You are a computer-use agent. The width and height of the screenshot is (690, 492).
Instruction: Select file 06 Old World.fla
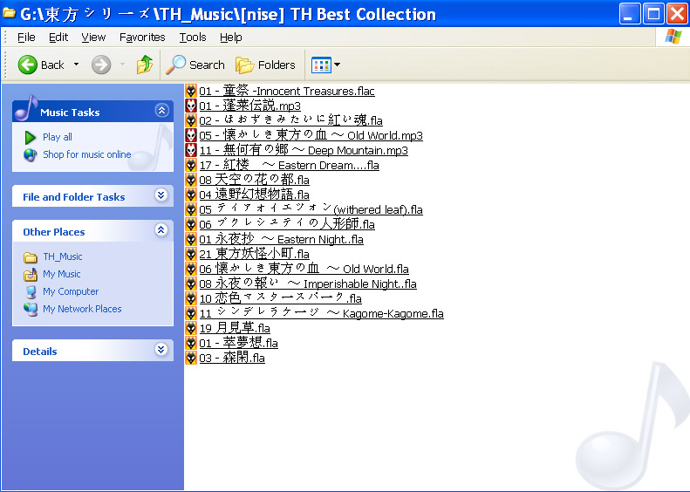[304, 269]
